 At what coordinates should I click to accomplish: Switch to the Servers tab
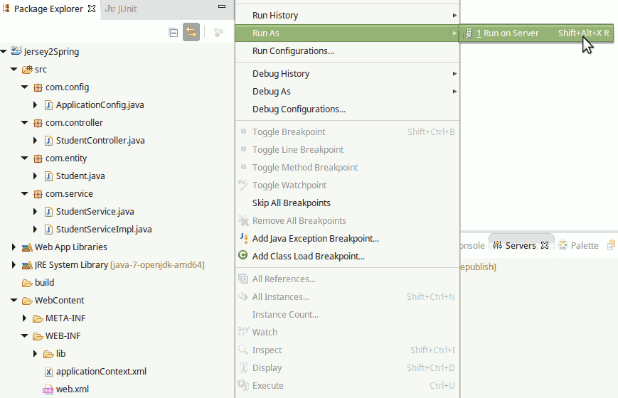(x=520, y=246)
